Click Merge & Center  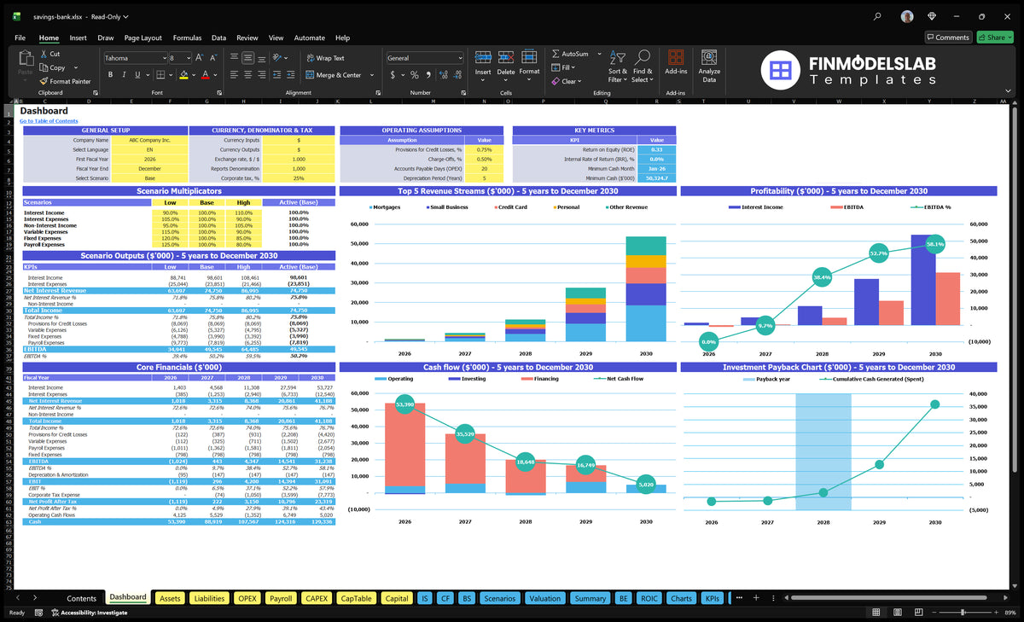pos(334,75)
